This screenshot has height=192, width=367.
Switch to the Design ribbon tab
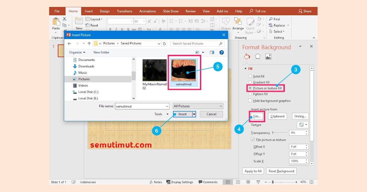tap(105, 11)
